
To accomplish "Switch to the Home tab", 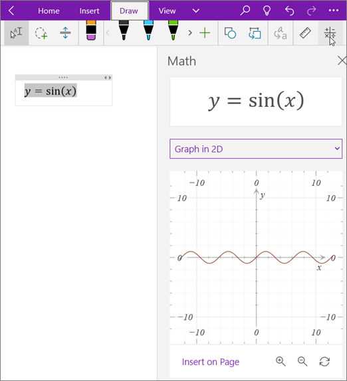I will click(x=49, y=11).
